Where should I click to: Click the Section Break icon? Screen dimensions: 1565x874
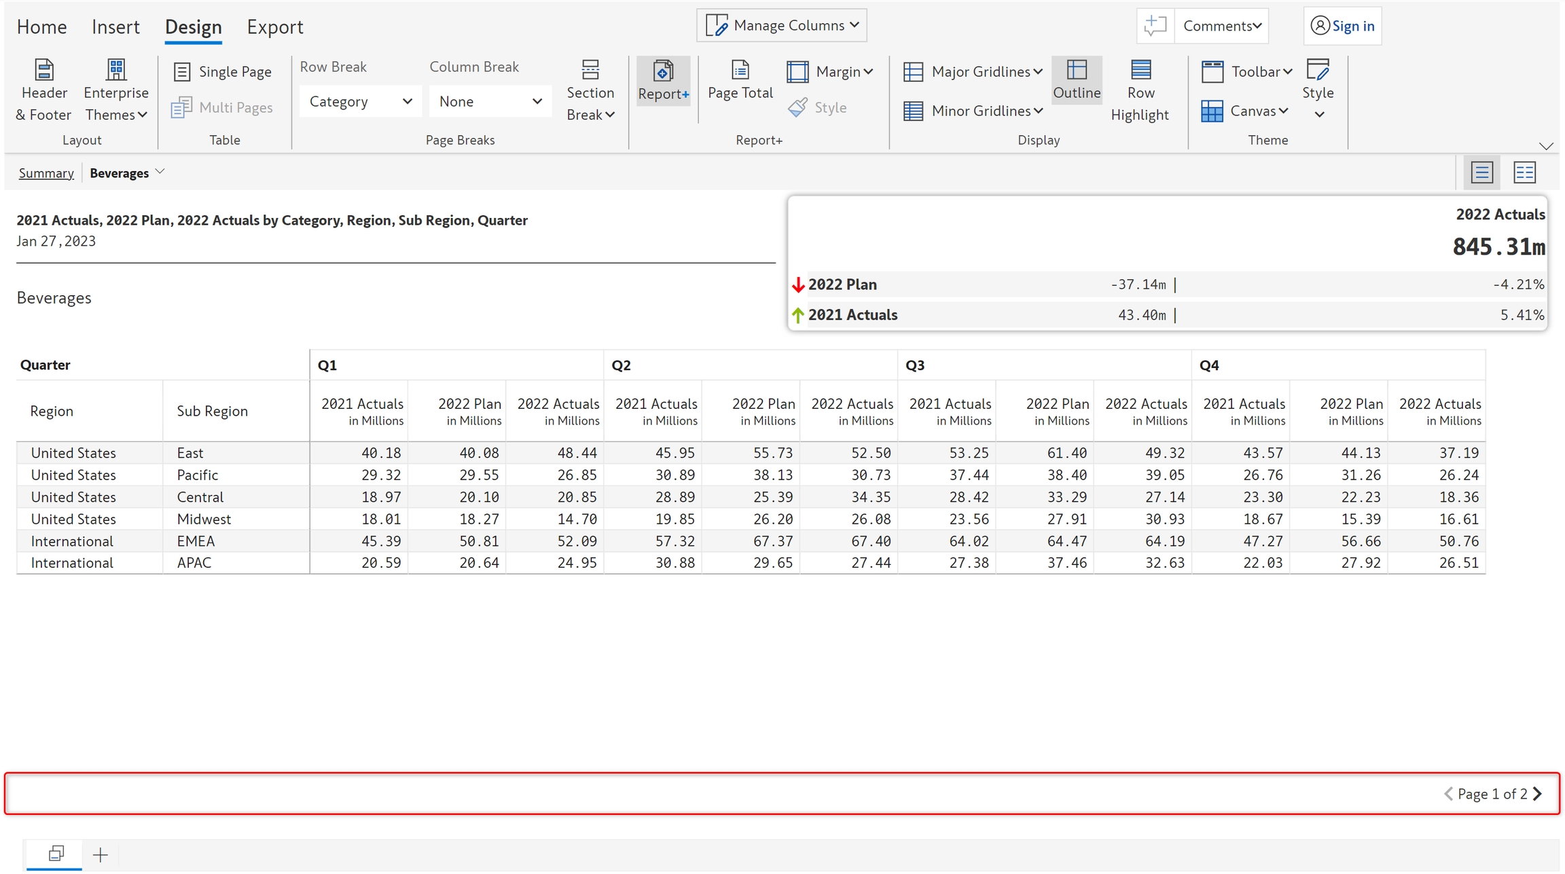590,71
